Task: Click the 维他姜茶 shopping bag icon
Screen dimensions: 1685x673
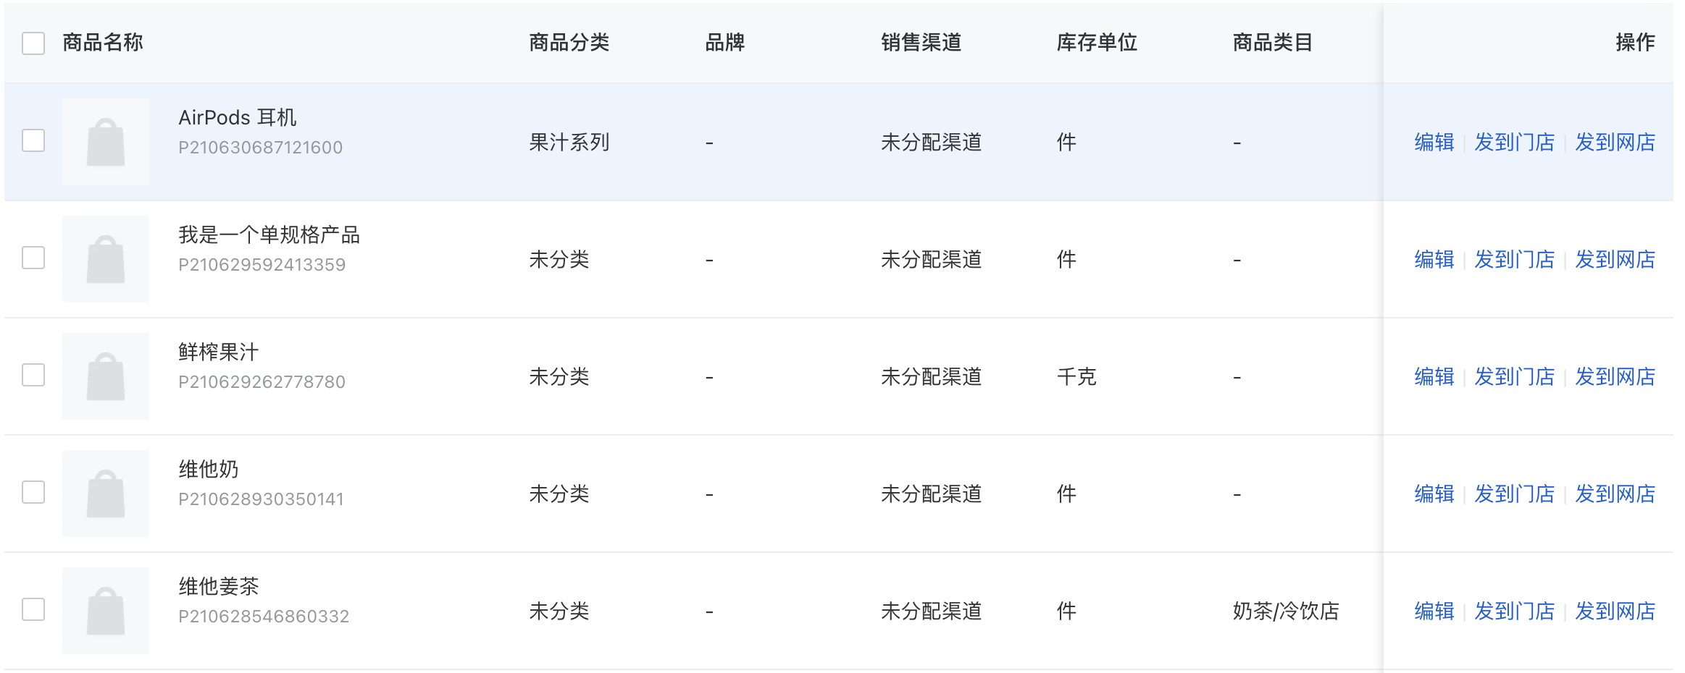Action: pyautogui.click(x=106, y=611)
